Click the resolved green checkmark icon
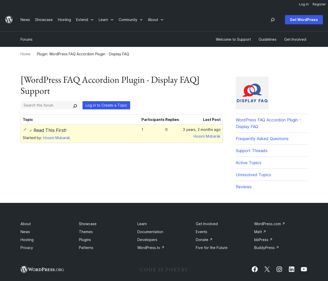Image resolution: width=328 pixels, height=281 pixels. [31, 131]
